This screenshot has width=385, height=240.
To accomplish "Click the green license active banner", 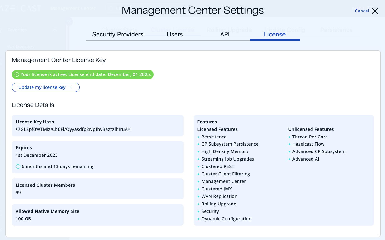I will tap(83, 74).
